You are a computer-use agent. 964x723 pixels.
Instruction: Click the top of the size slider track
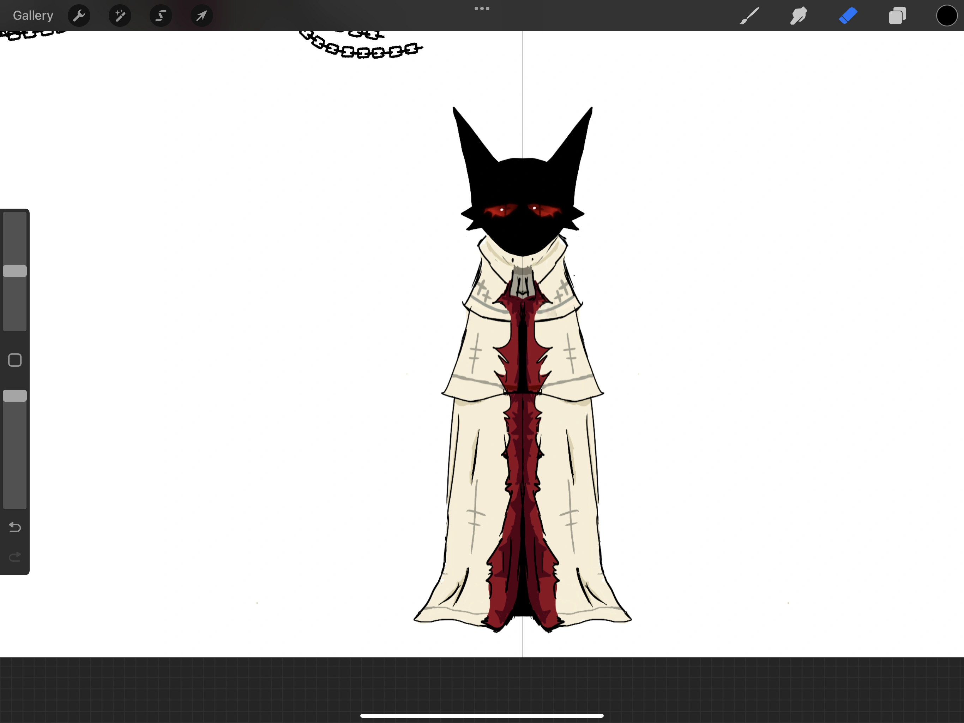click(x=15, y=218)
